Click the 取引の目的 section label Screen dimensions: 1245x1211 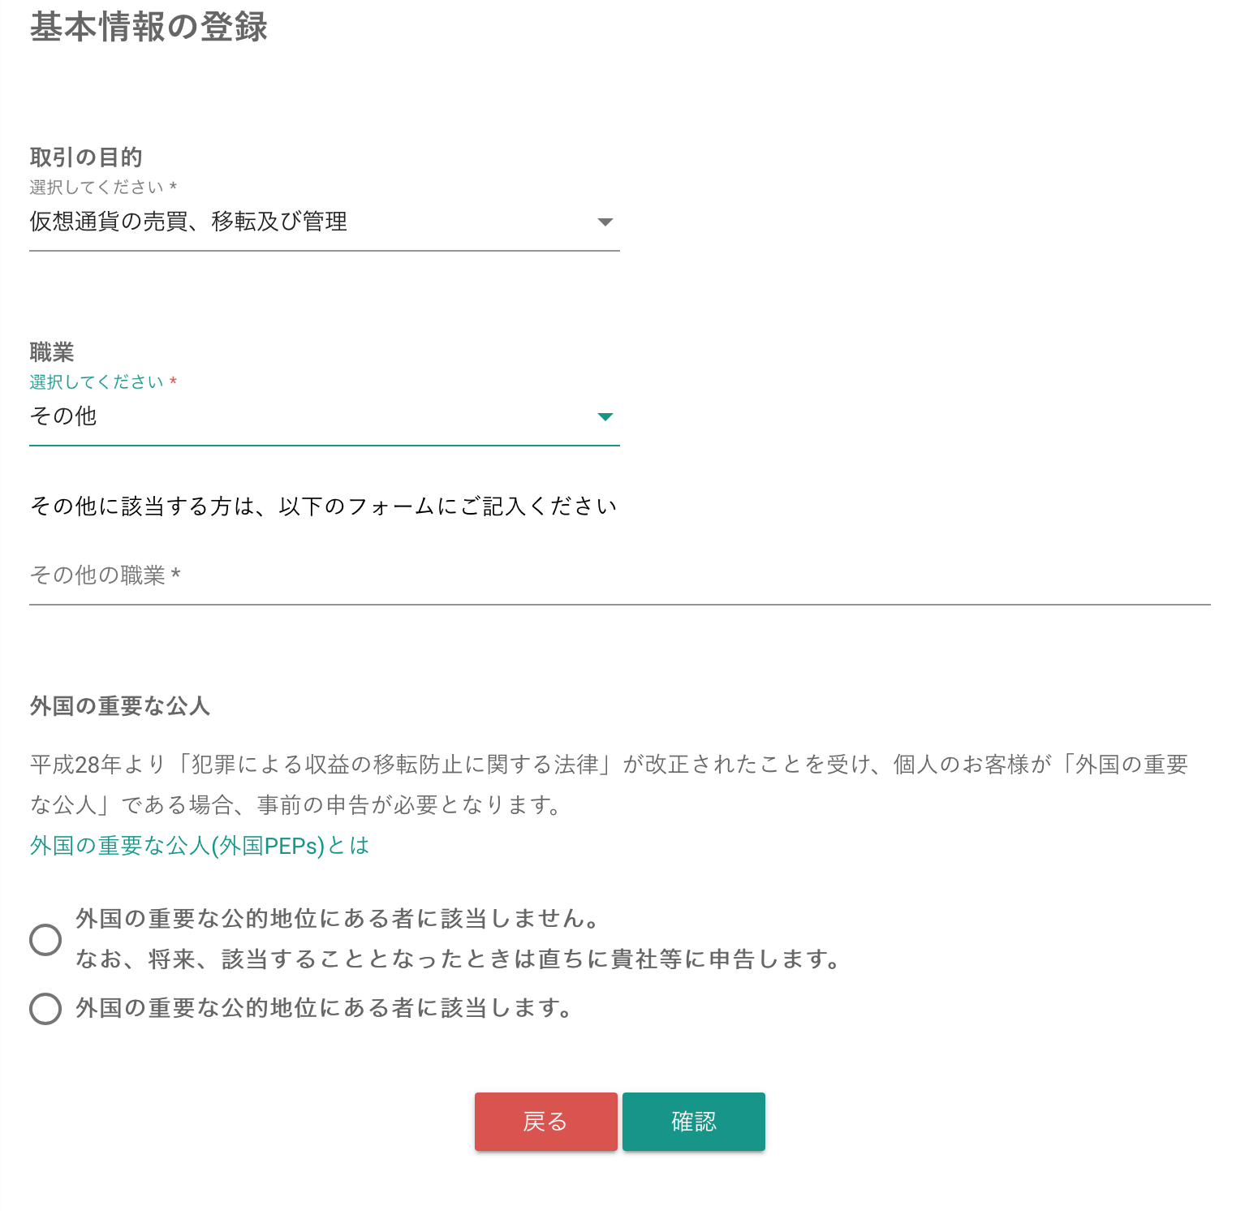(x=86, y=157)
